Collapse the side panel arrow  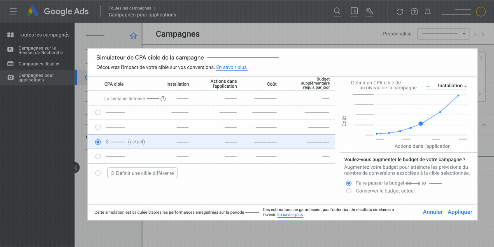[77, 168]
